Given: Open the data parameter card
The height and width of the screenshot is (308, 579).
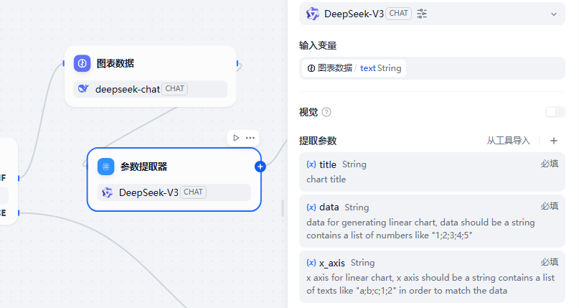Looking at the screenshot, I should [432, 221].
